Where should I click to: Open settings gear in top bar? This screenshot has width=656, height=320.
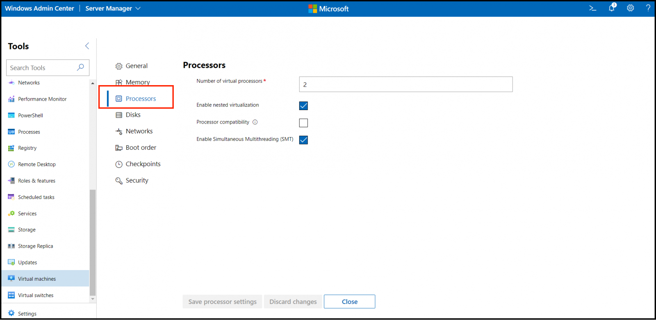630,8
